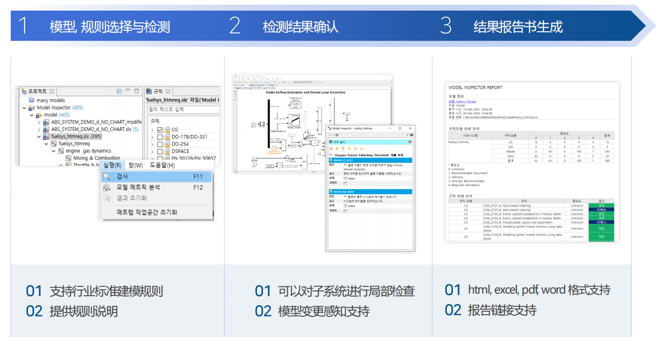Open the 도움말(H) menu
Viewport: 659px width, 341px height.
click(162, 165)
